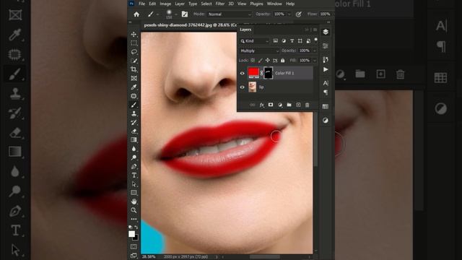Open the three-dots Edit Toolbar button
This screenshot has width=462, height=260.
[134, 219]
